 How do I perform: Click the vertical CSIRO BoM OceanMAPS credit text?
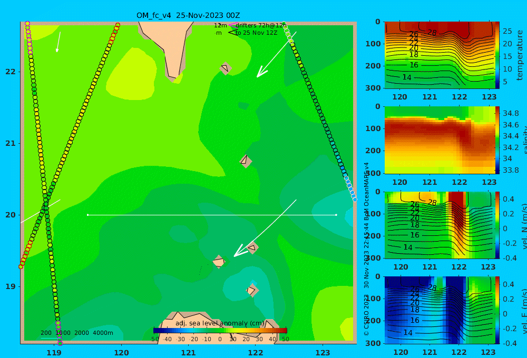366,248
